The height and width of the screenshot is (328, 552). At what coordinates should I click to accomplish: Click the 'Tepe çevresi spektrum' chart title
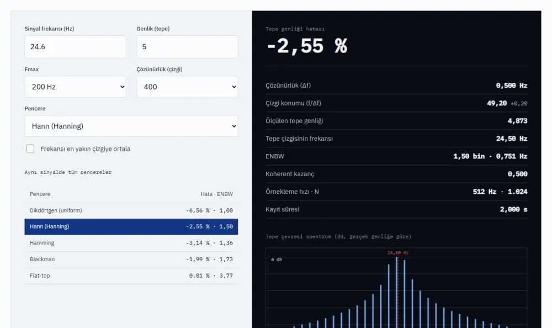[338, 236]
